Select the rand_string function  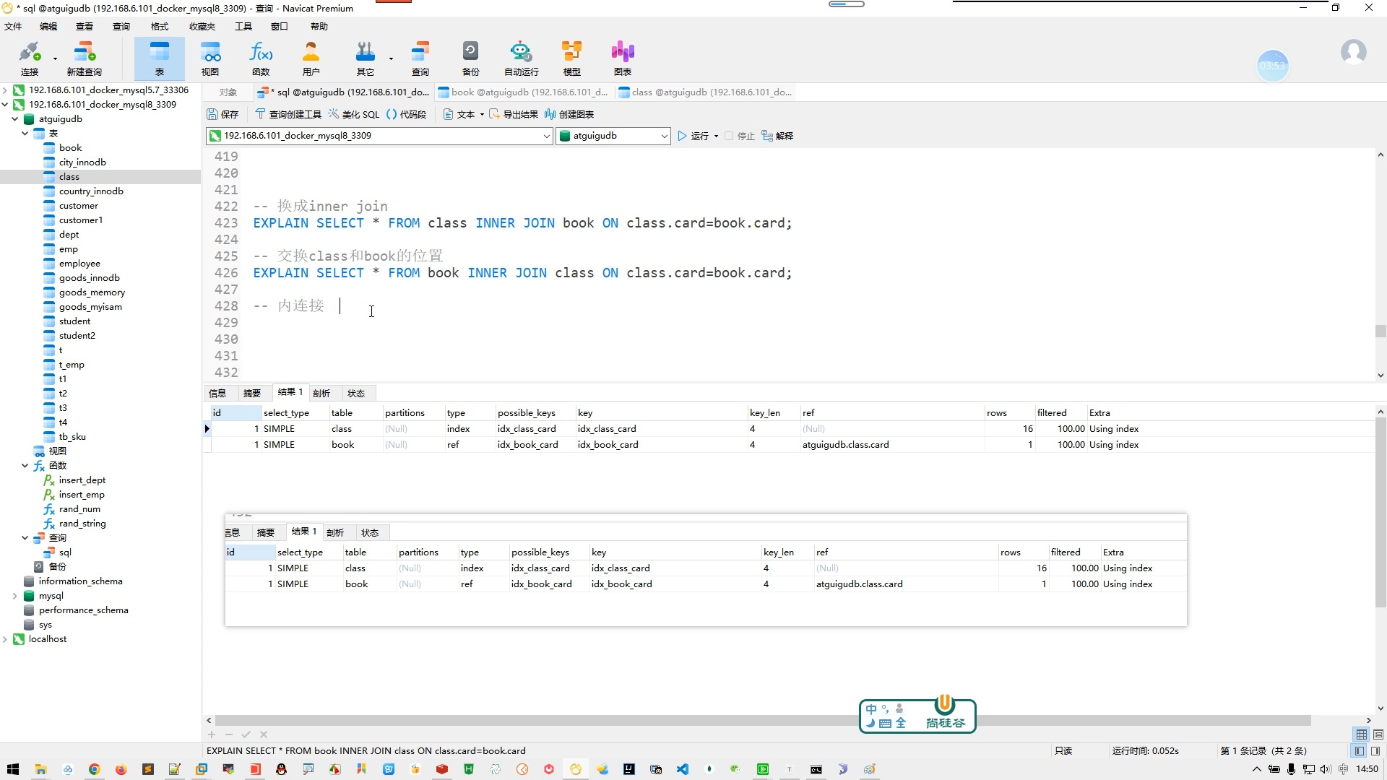pos(82,524)
